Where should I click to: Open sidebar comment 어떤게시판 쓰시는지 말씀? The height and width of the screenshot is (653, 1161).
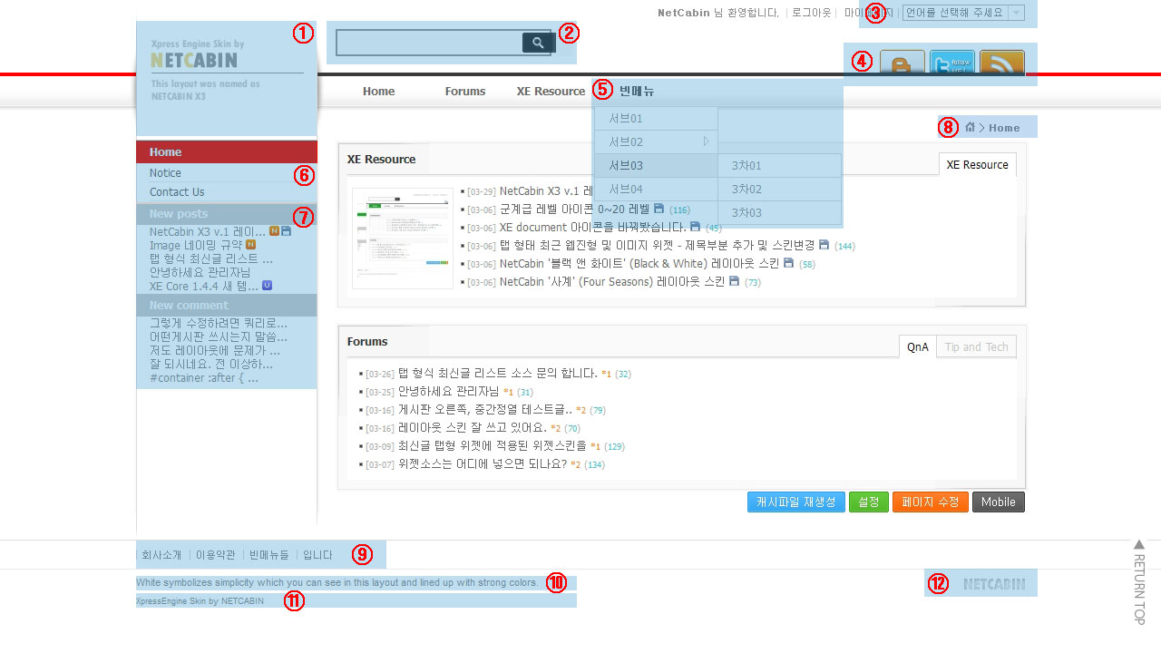(219, 336)
